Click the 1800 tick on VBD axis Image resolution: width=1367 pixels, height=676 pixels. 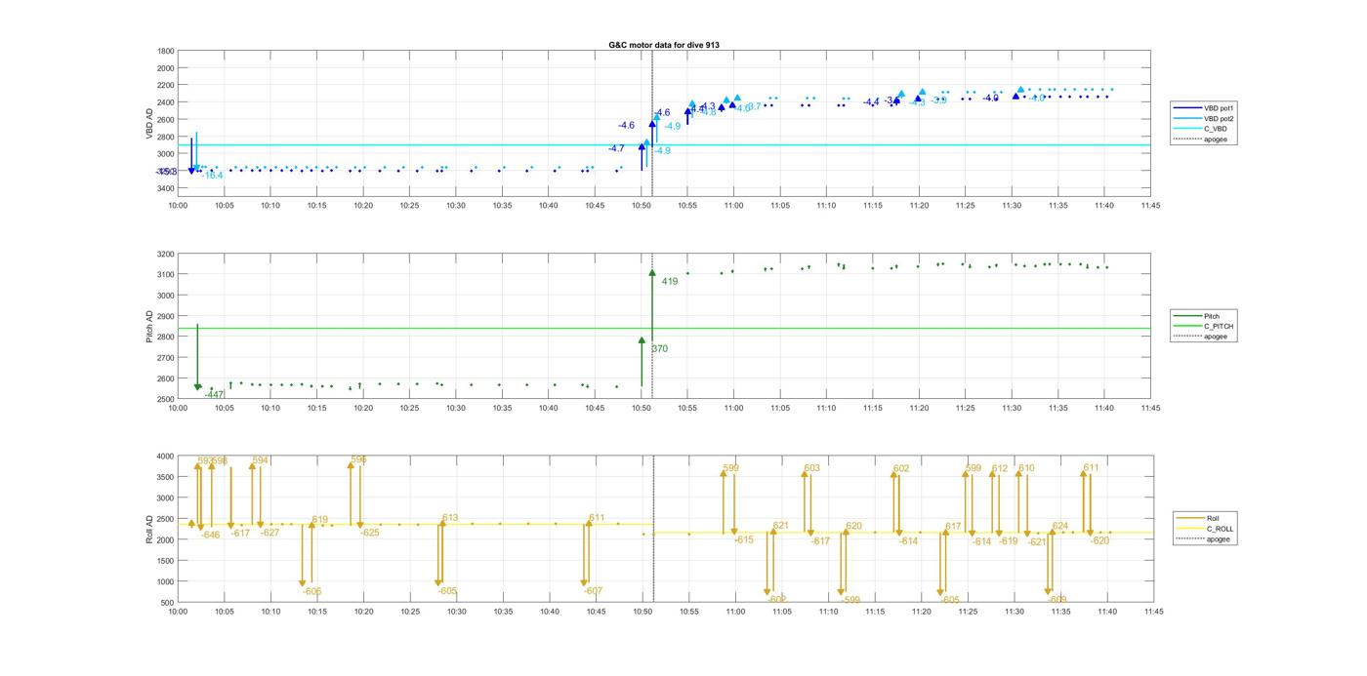166,51
